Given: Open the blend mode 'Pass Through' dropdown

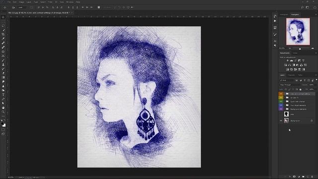Looking at the screenshot, I should 290,85.
